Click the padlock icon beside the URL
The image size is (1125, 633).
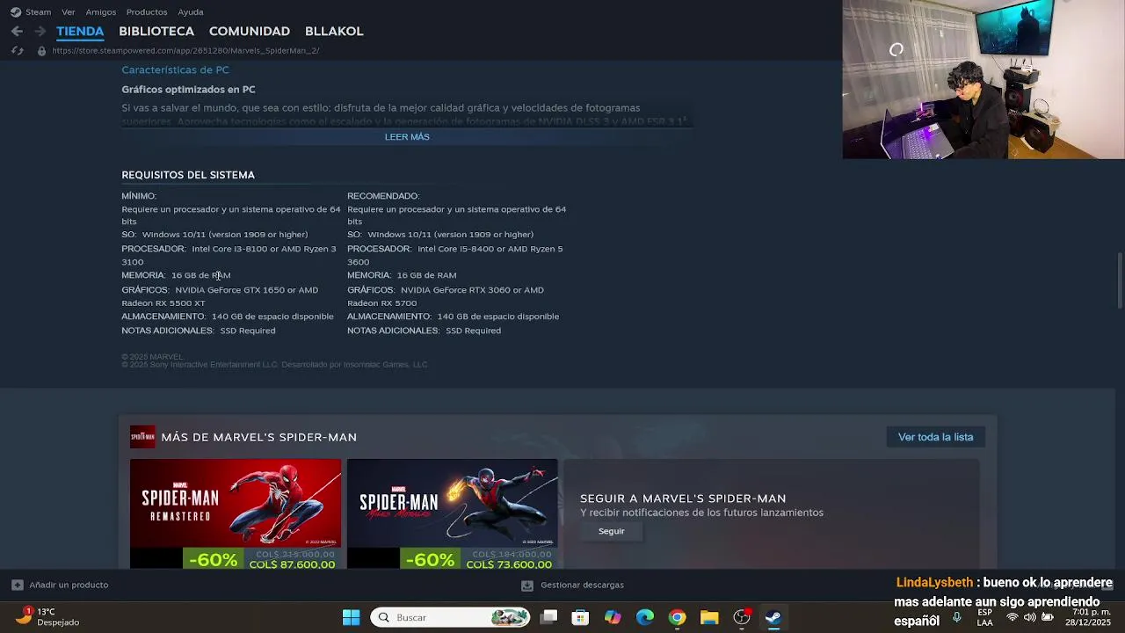click(x=41, y=51)
